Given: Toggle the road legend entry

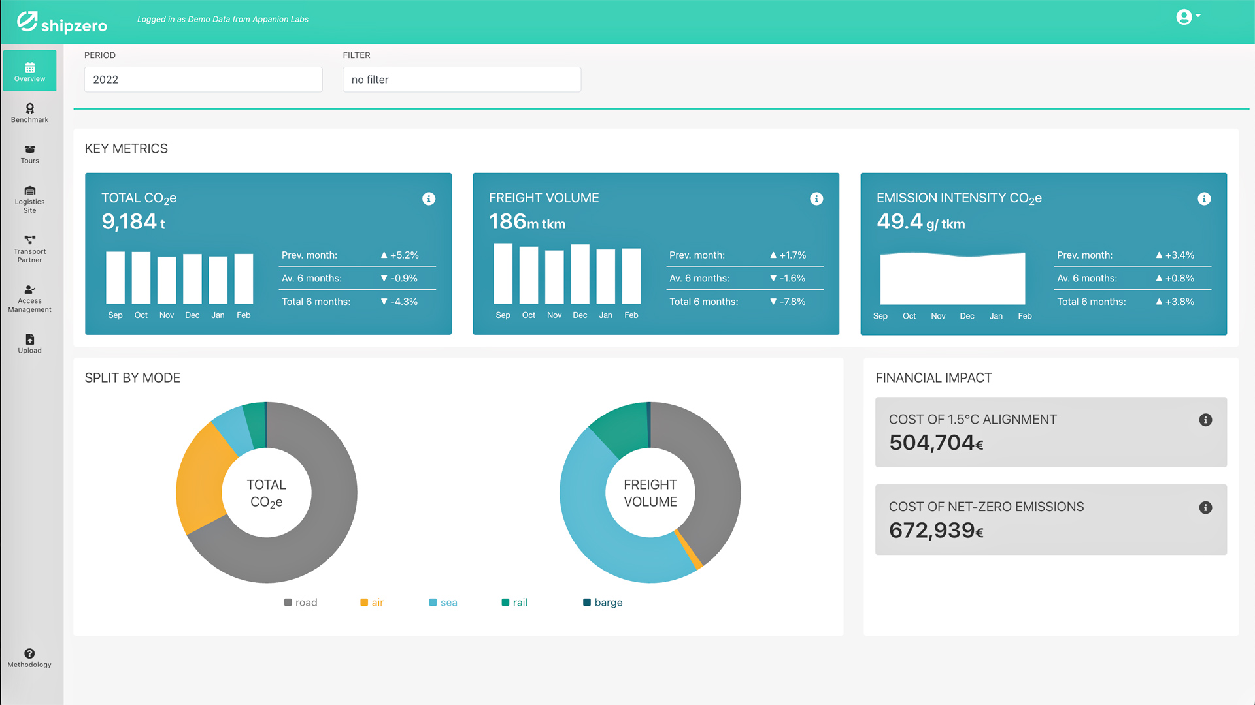Looking at the screenshot, I should click(301, 602).
